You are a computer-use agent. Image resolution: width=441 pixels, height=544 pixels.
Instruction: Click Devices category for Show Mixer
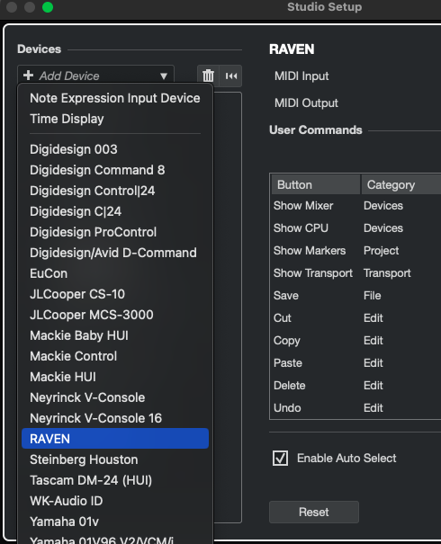383,206
